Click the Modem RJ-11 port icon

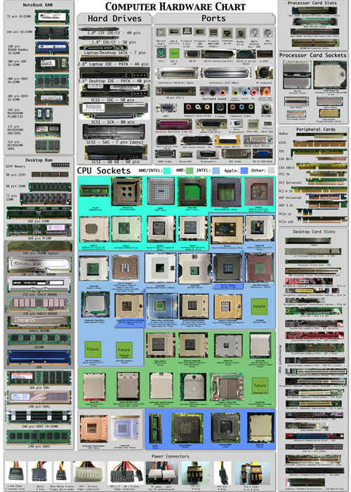click(x=241, y=32)
